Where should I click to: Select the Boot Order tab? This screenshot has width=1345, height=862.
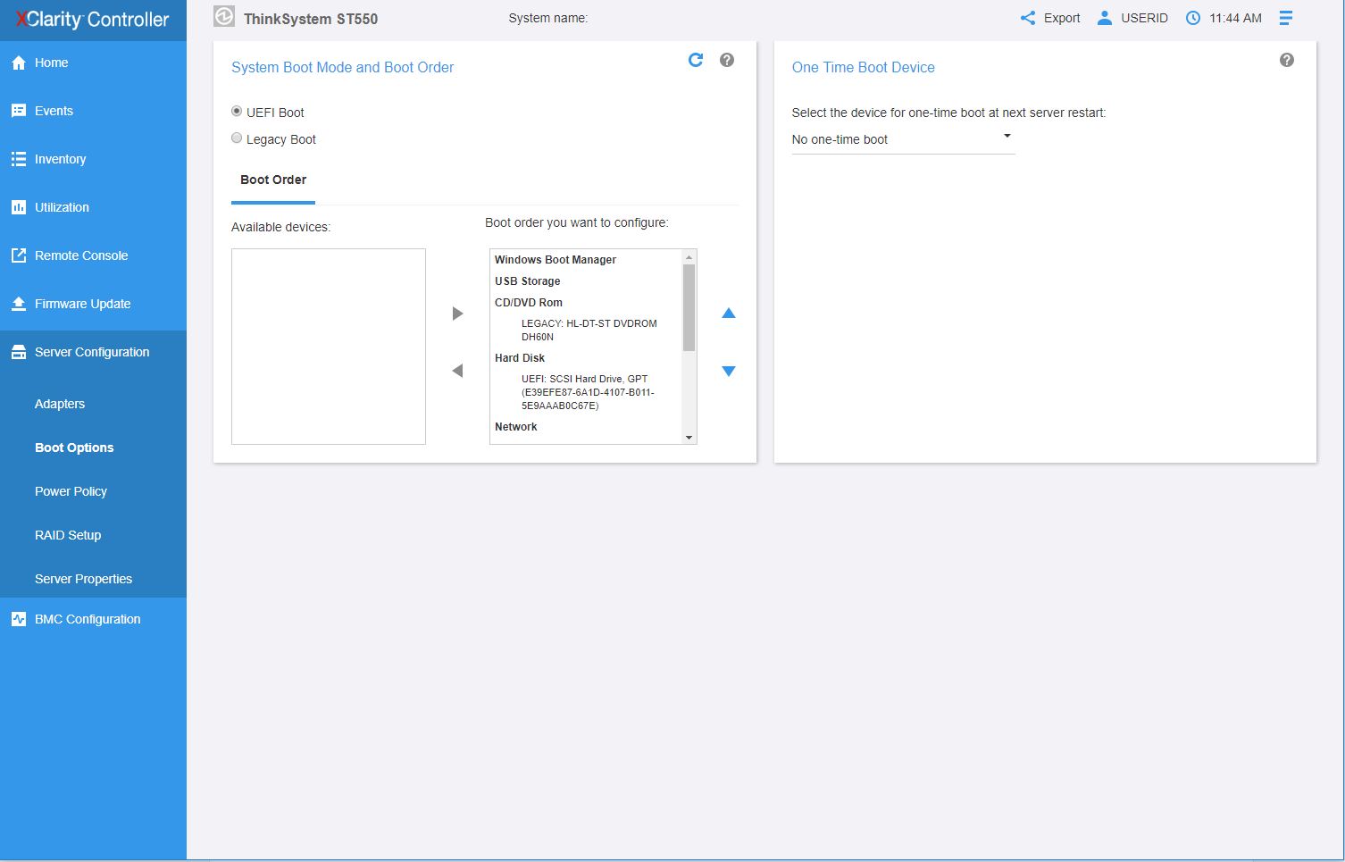(x=273, y=180)
